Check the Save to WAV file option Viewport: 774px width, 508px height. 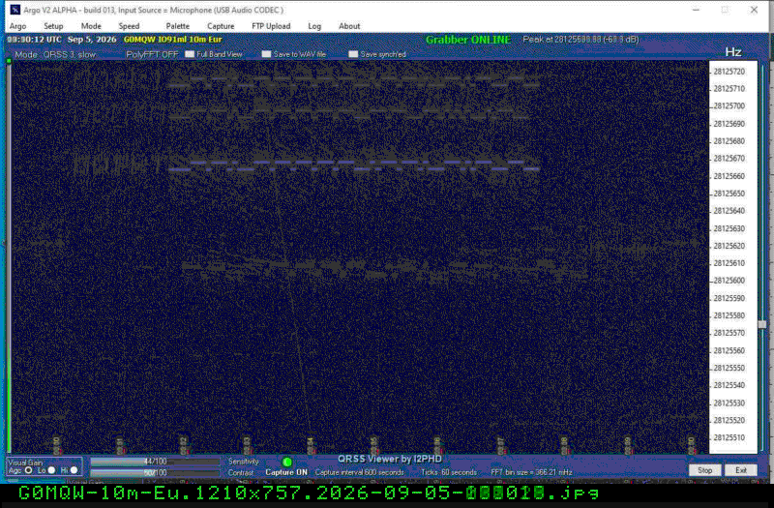click(267, 54)
